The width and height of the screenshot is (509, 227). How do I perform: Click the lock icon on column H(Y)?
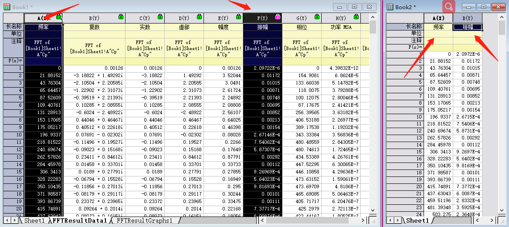point(356,17)
